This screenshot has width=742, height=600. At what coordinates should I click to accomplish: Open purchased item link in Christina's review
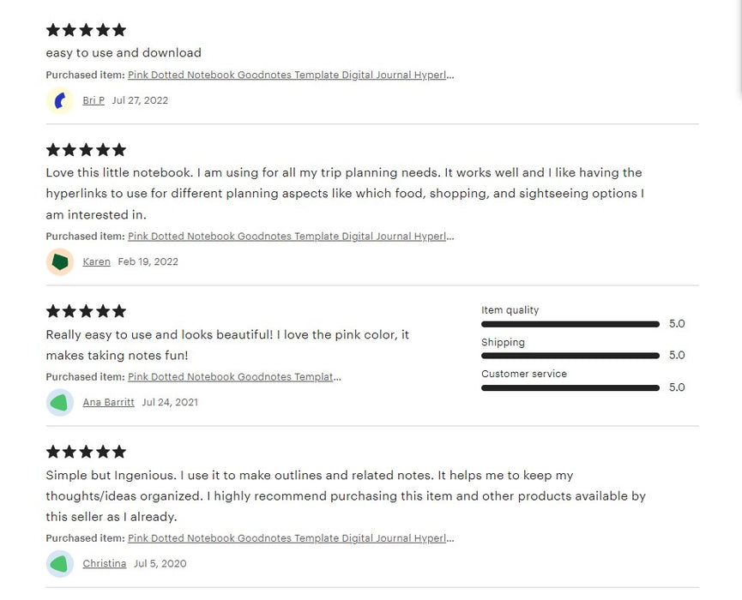[291, 538]
